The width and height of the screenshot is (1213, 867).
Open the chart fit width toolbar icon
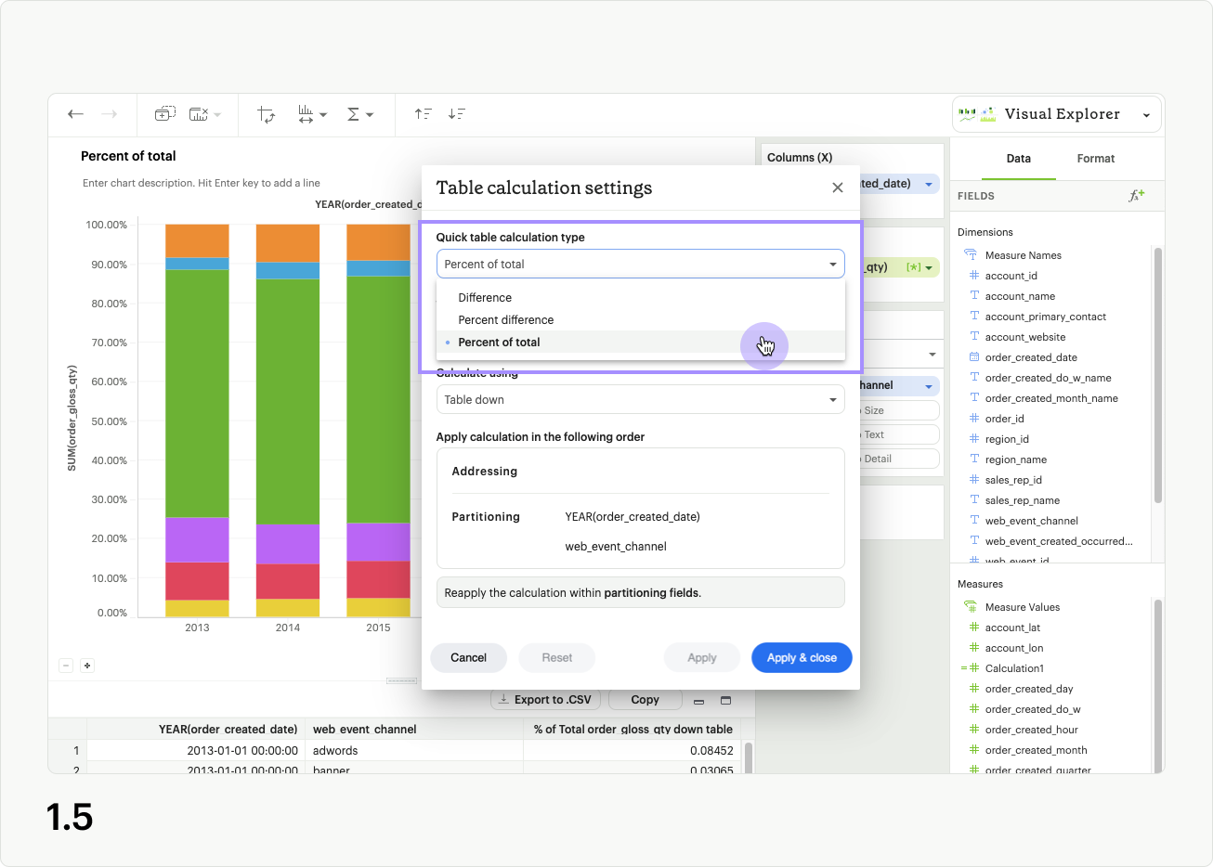[307, 113]
